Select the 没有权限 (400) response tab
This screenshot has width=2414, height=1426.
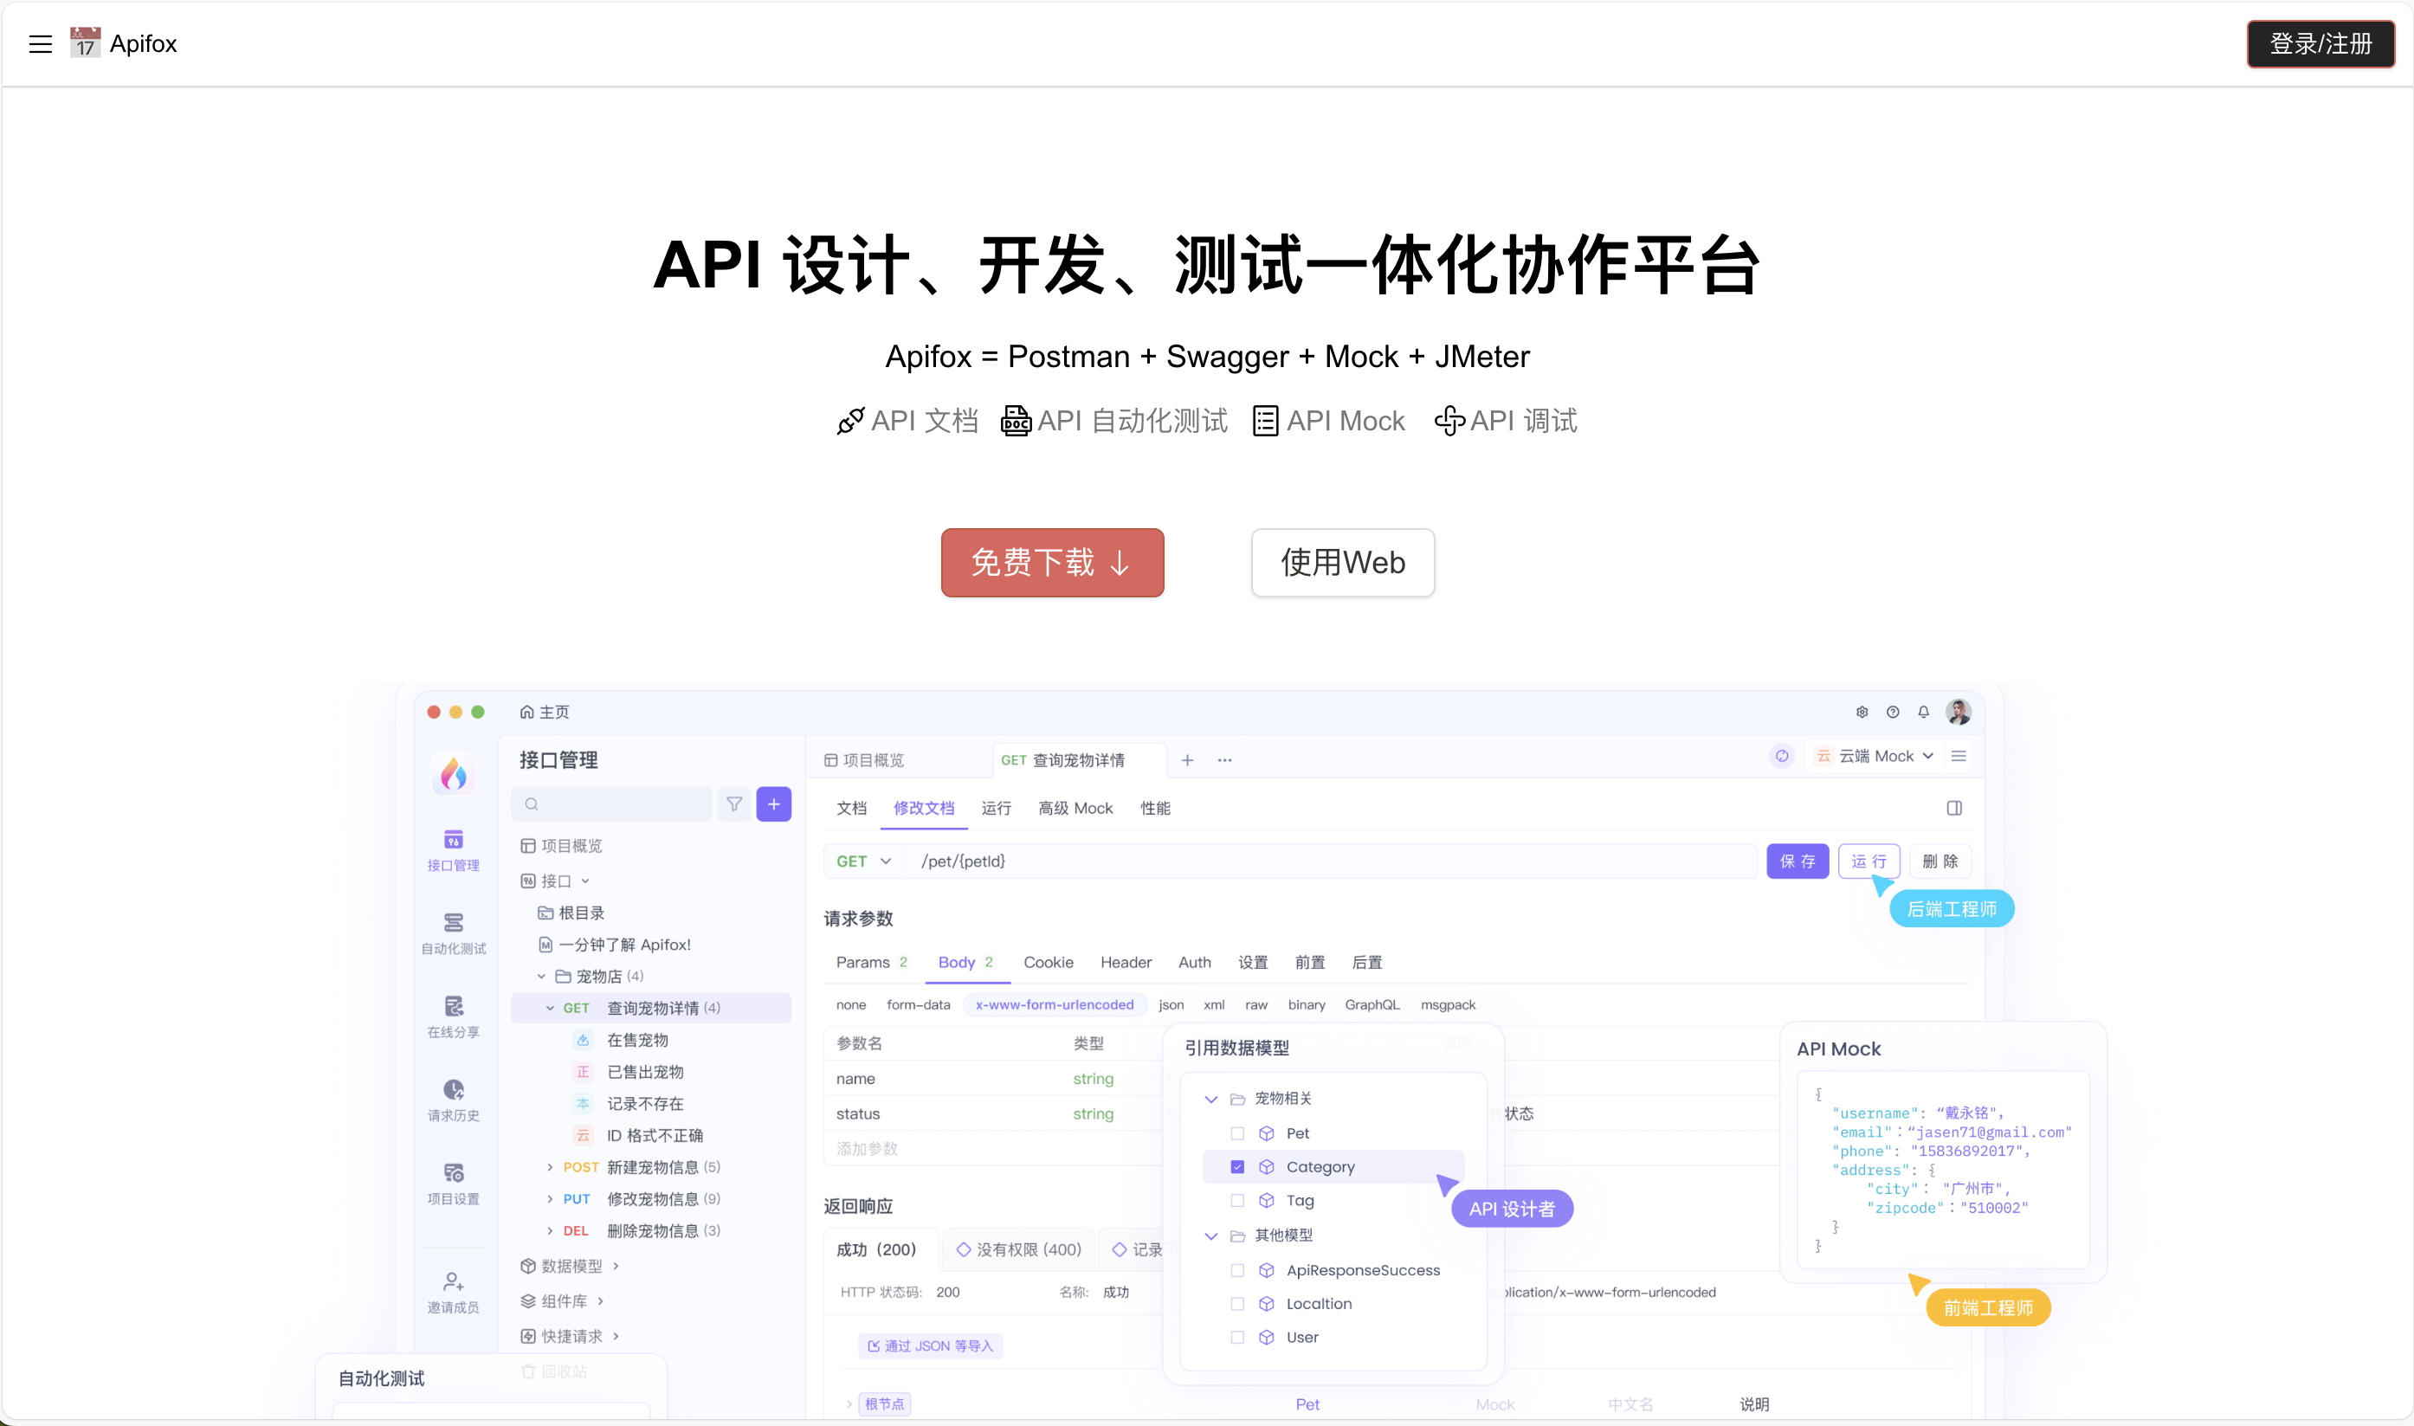[1017, 1249]
